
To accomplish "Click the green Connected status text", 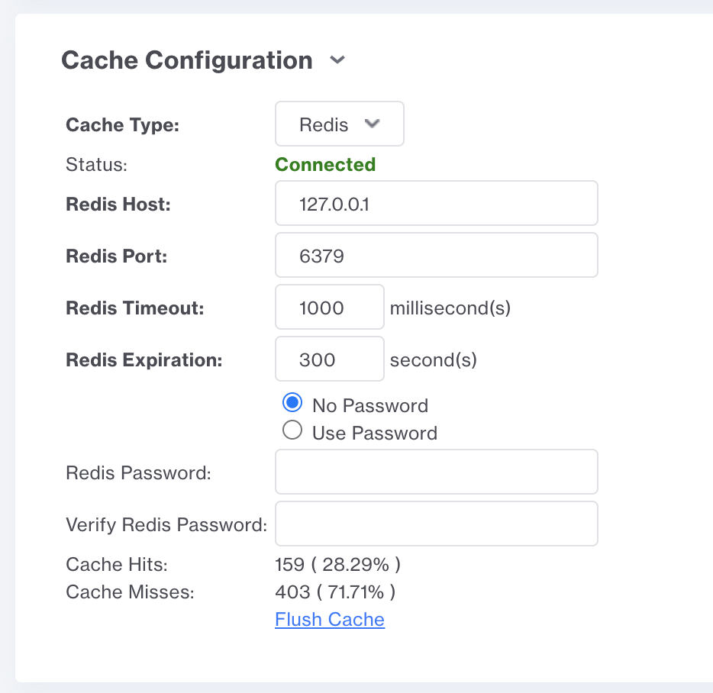I will (325, 165).
